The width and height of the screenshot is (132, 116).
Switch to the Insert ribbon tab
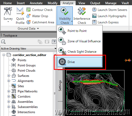(x=21, y=3)
